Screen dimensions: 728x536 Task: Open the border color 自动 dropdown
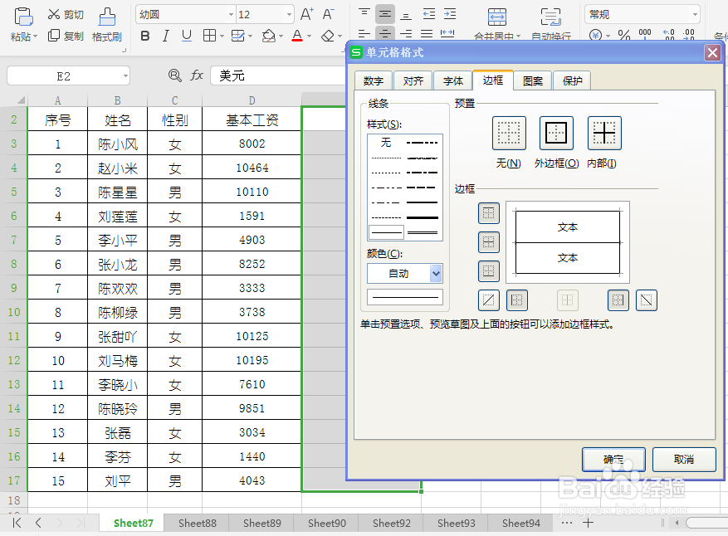point(432,273)
